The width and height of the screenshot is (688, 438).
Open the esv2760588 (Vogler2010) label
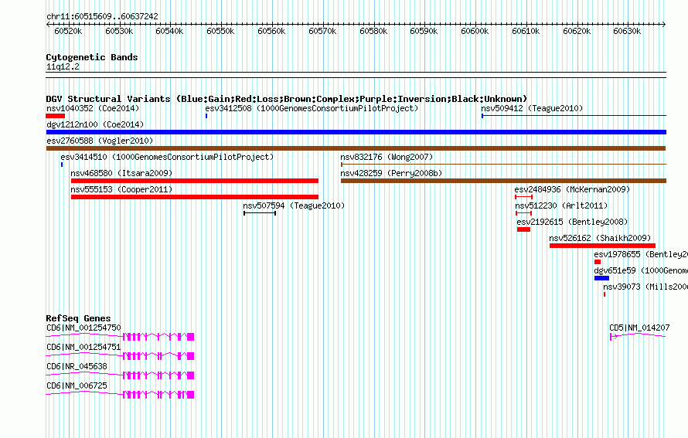(100, 141)
